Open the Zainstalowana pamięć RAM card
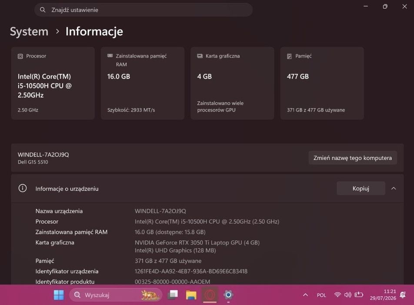Image resolution: width=414 pixels, height=305 pixels. 143,83
